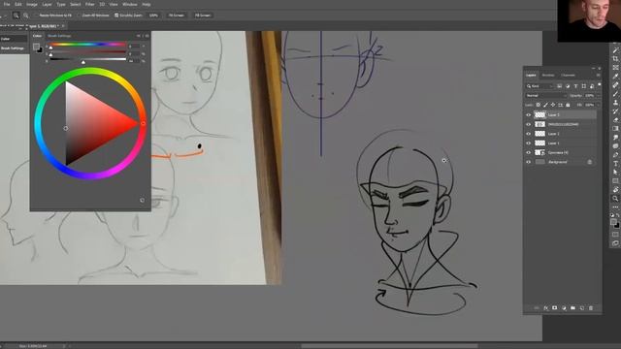Select the Path Selection arrow tool
This screenshot has height=349, width=621.
(x=615, y=173)
